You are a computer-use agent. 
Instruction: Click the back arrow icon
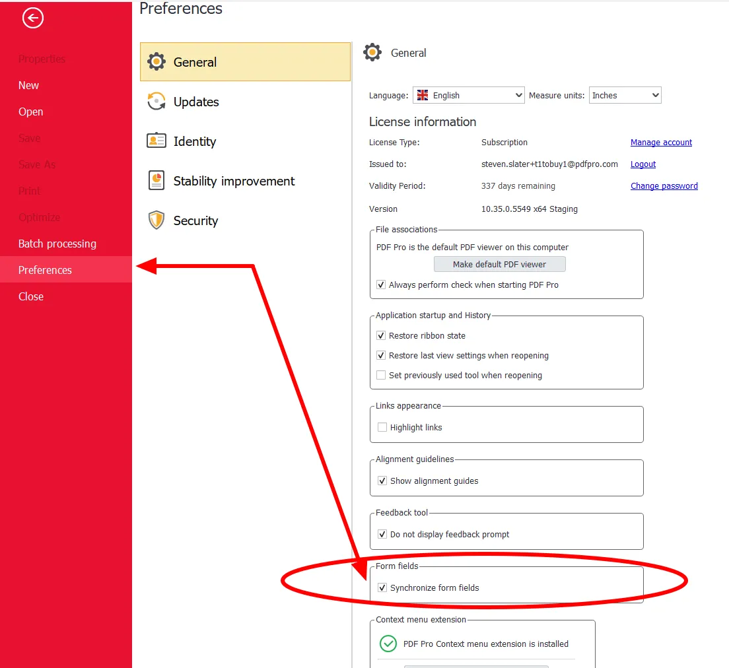32,18
